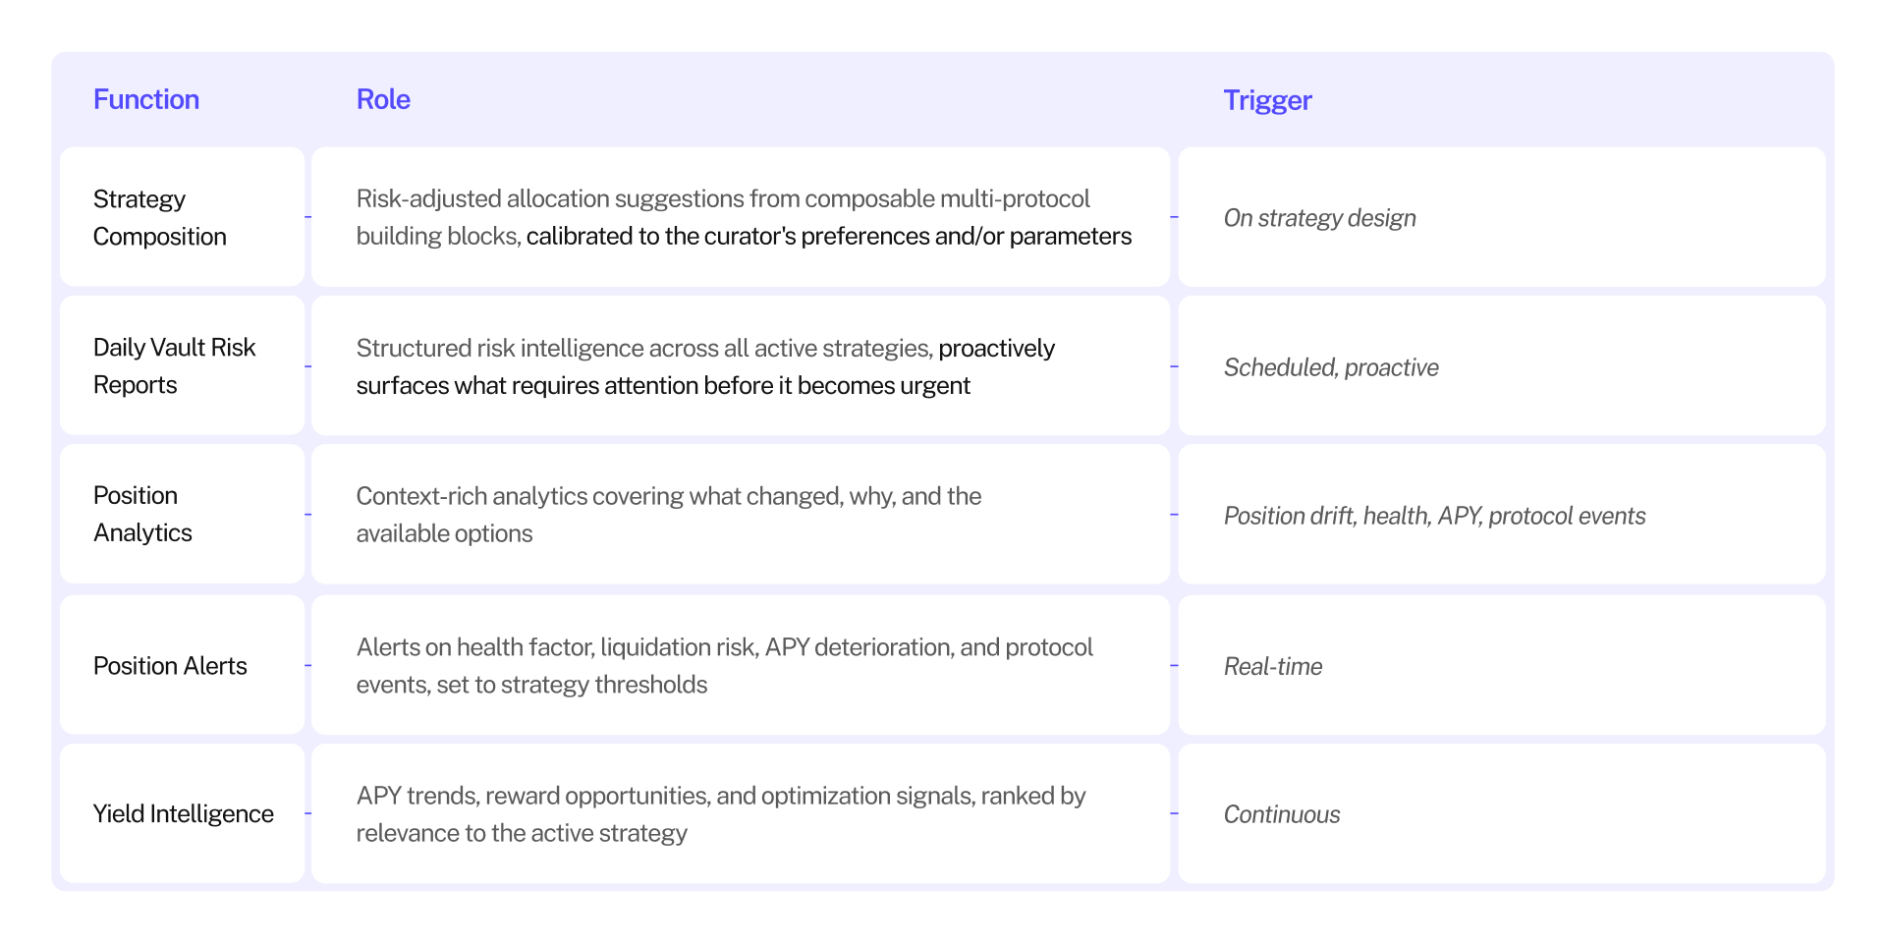Click the APY trends description text

[721, 814]
